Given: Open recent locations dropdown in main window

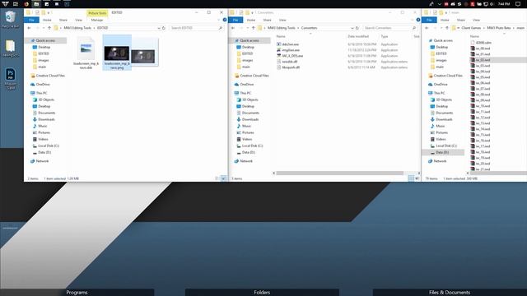Looking at the screenshot, I should pyautogui.click(x=441, y=28).
